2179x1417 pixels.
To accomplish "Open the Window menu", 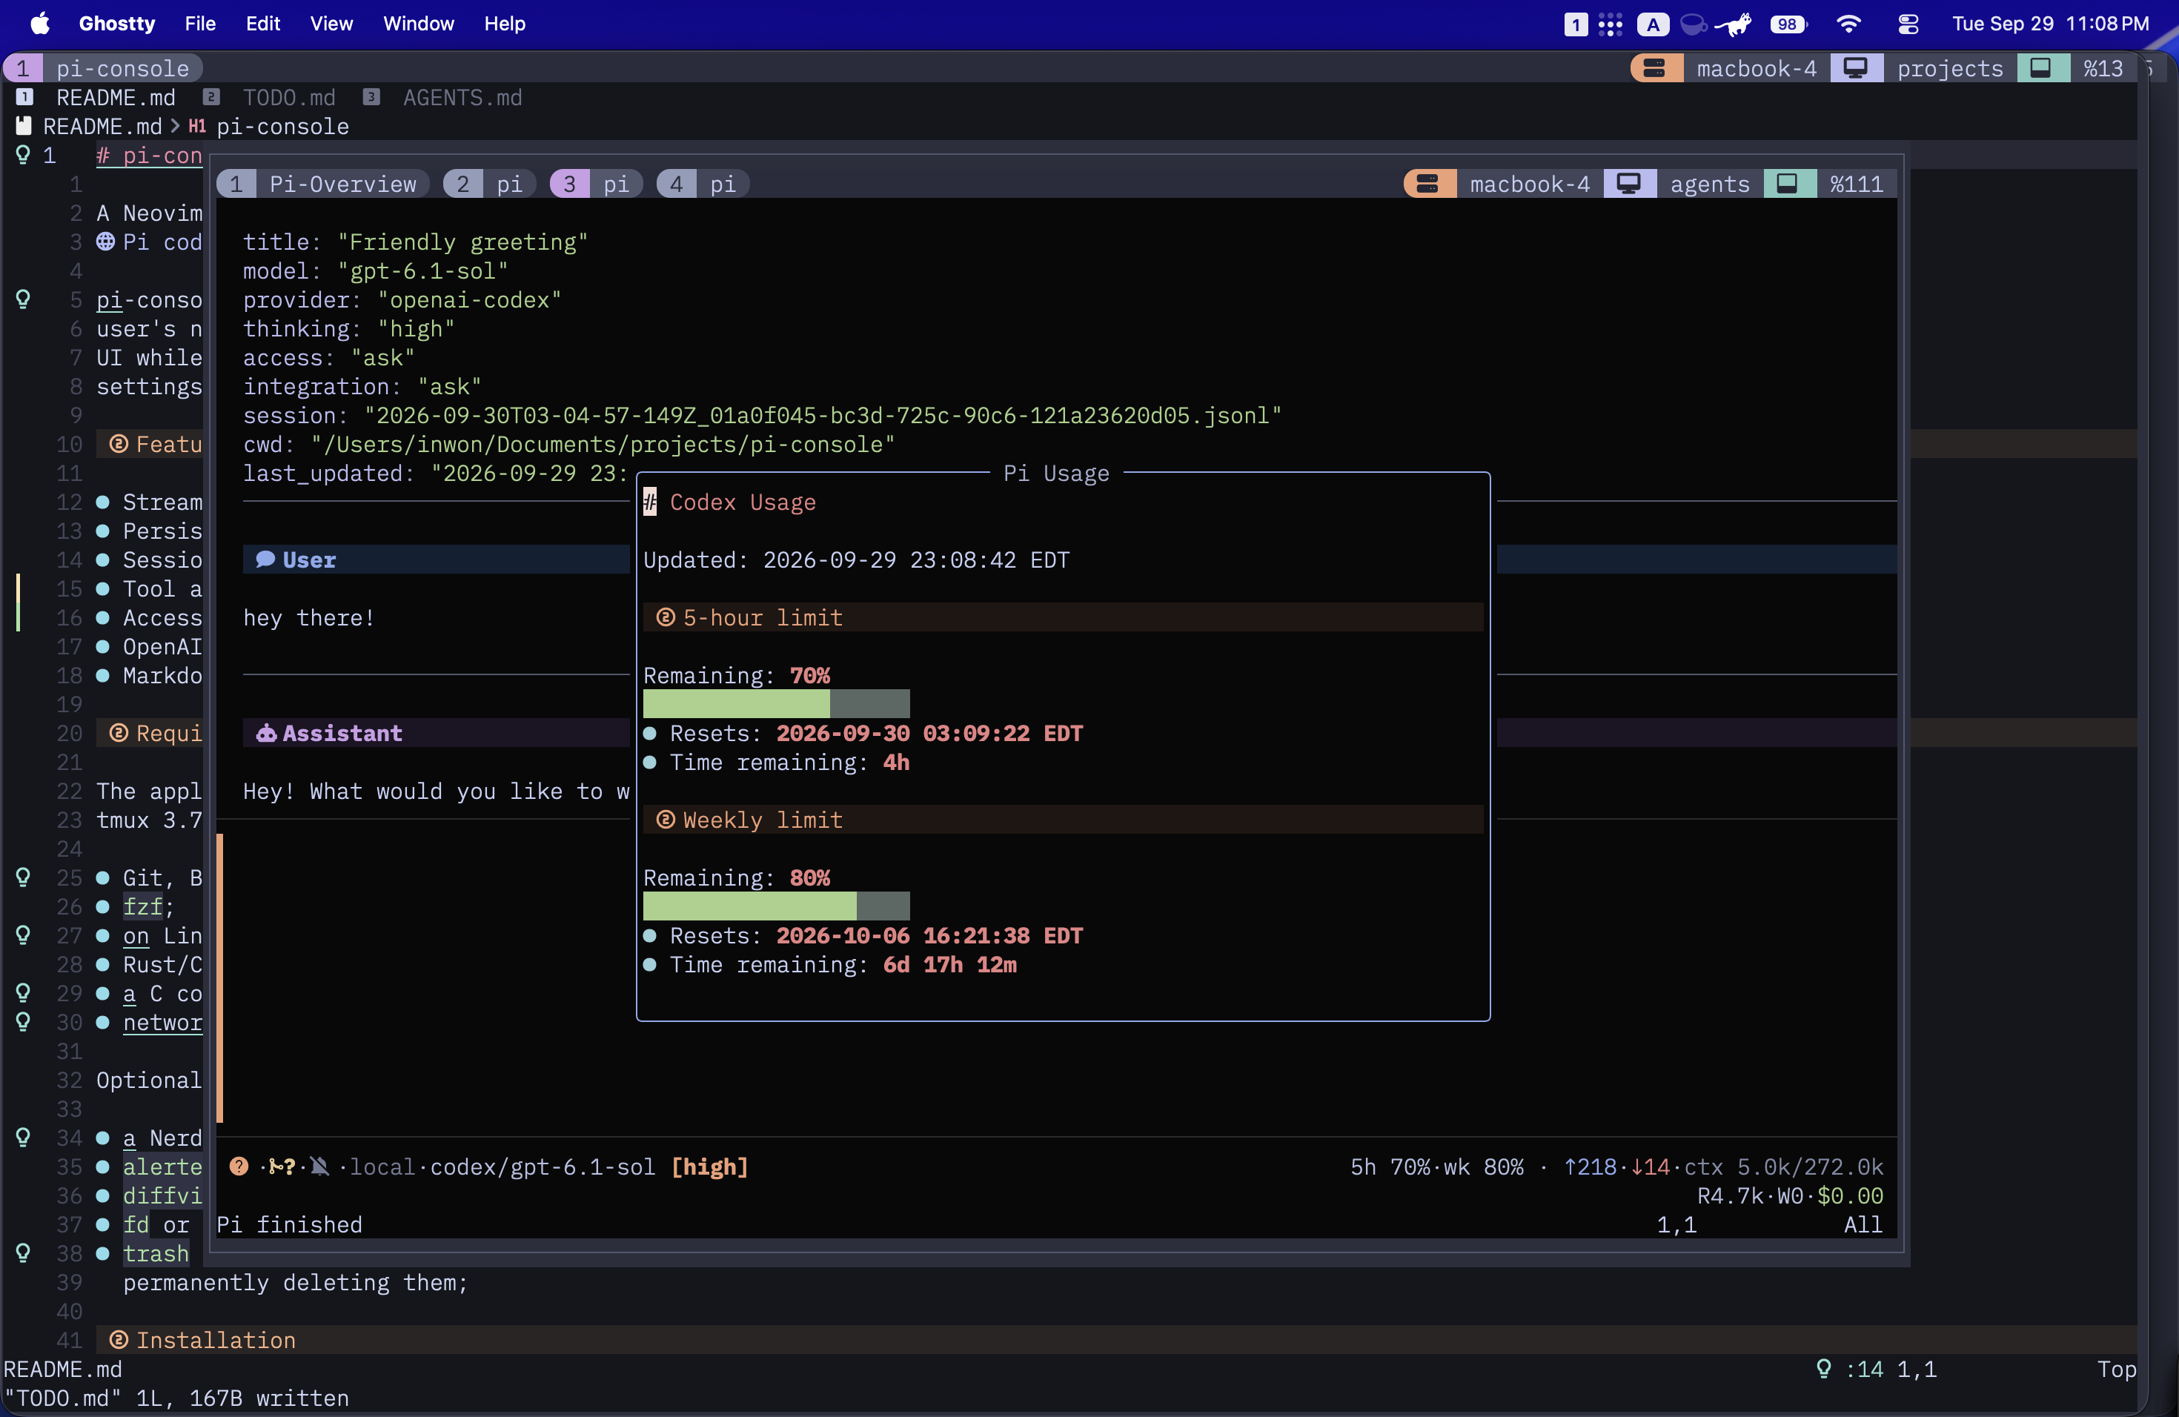I will [x=419, y=24].
